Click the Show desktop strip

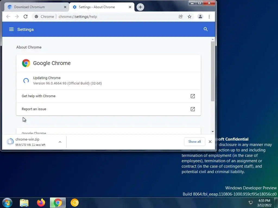(x=276, y=203)
